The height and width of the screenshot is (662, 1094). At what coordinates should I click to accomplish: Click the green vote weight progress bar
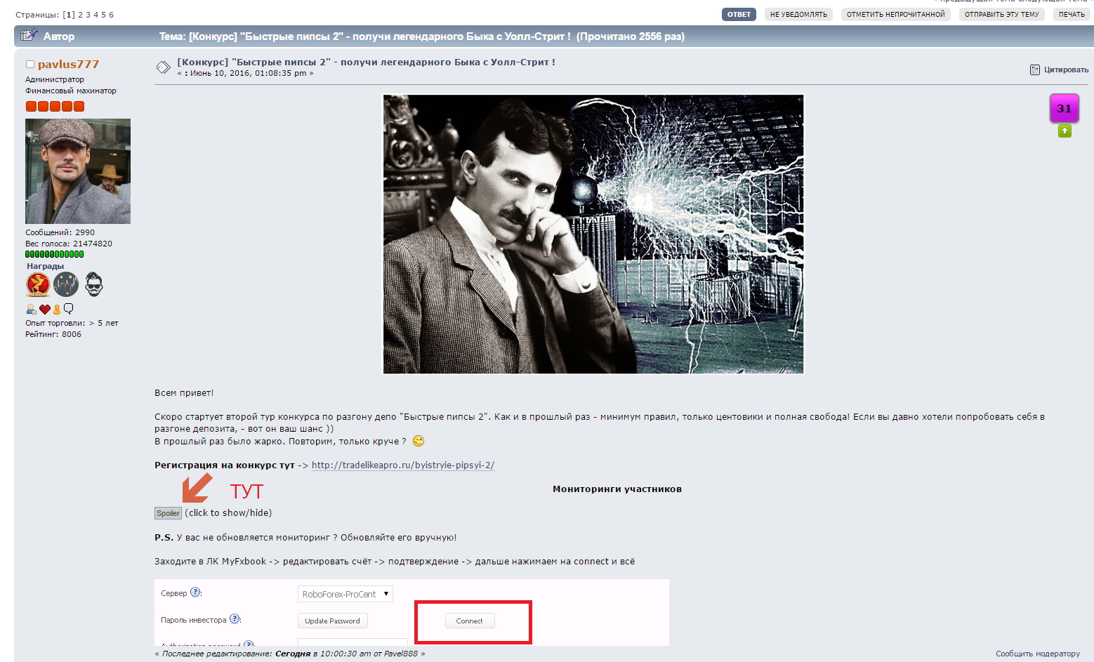point(55,254)
